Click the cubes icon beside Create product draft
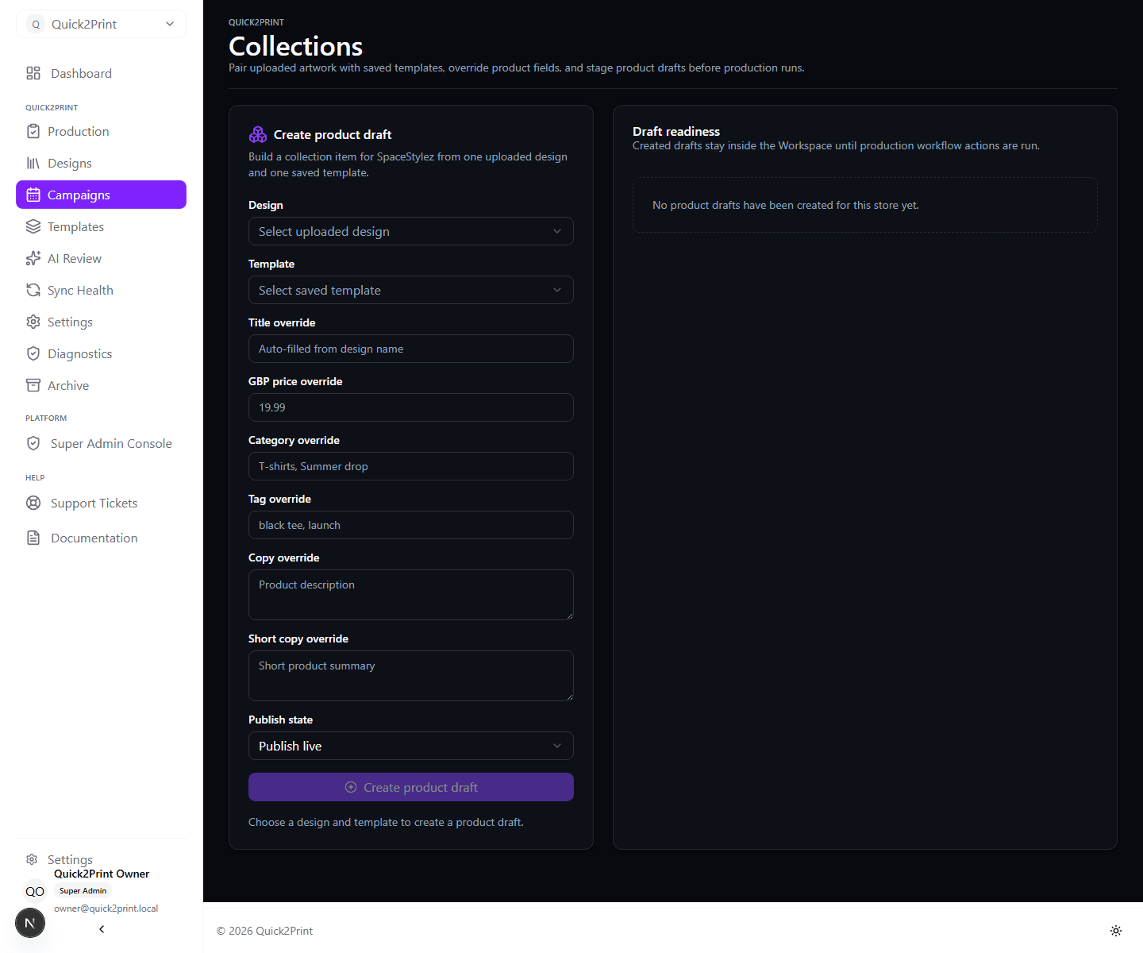Viewport: 1143px width, 953px height. [x=258, y=134]
